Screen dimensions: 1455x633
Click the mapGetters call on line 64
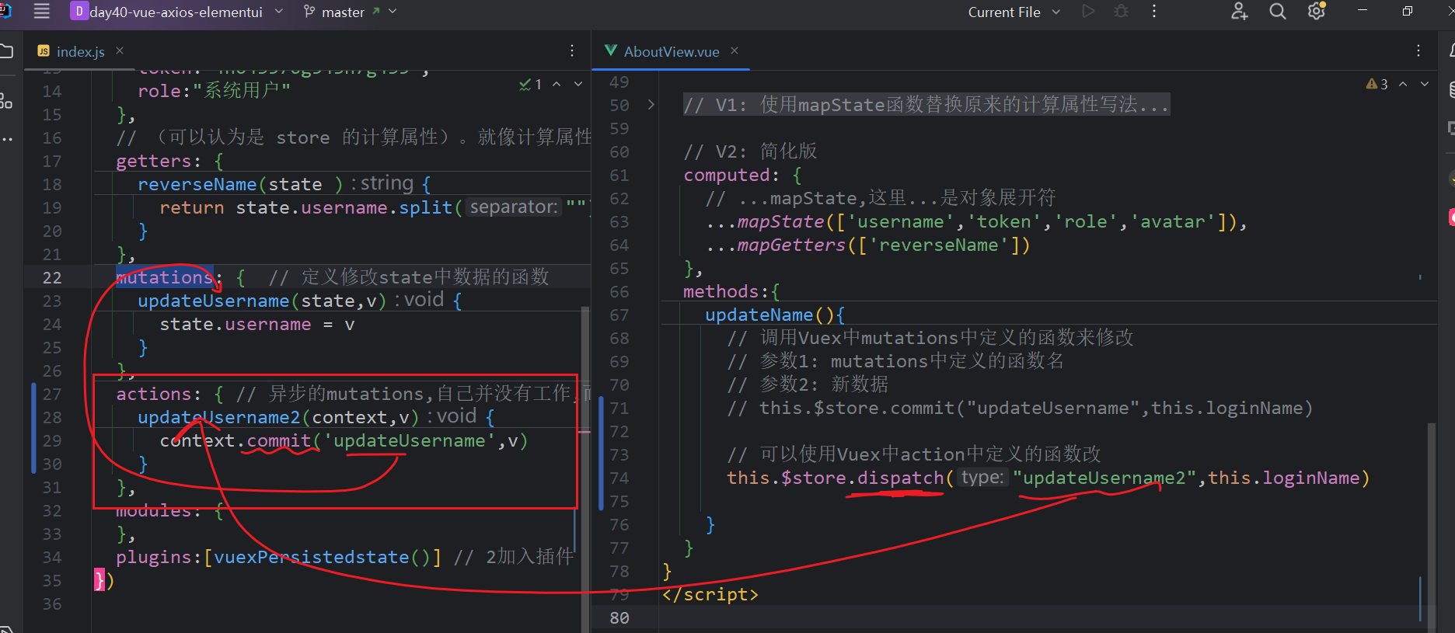(x=791, y=245)
